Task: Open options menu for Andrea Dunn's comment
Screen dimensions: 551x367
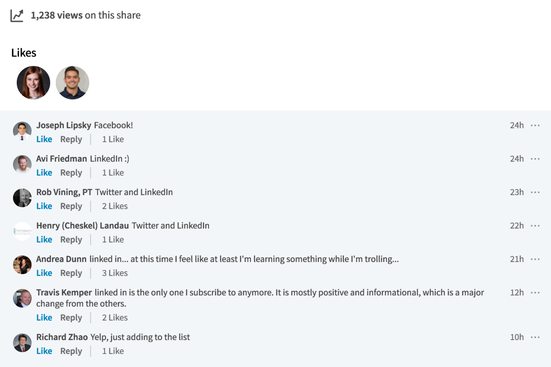Action: click(535, 259)
